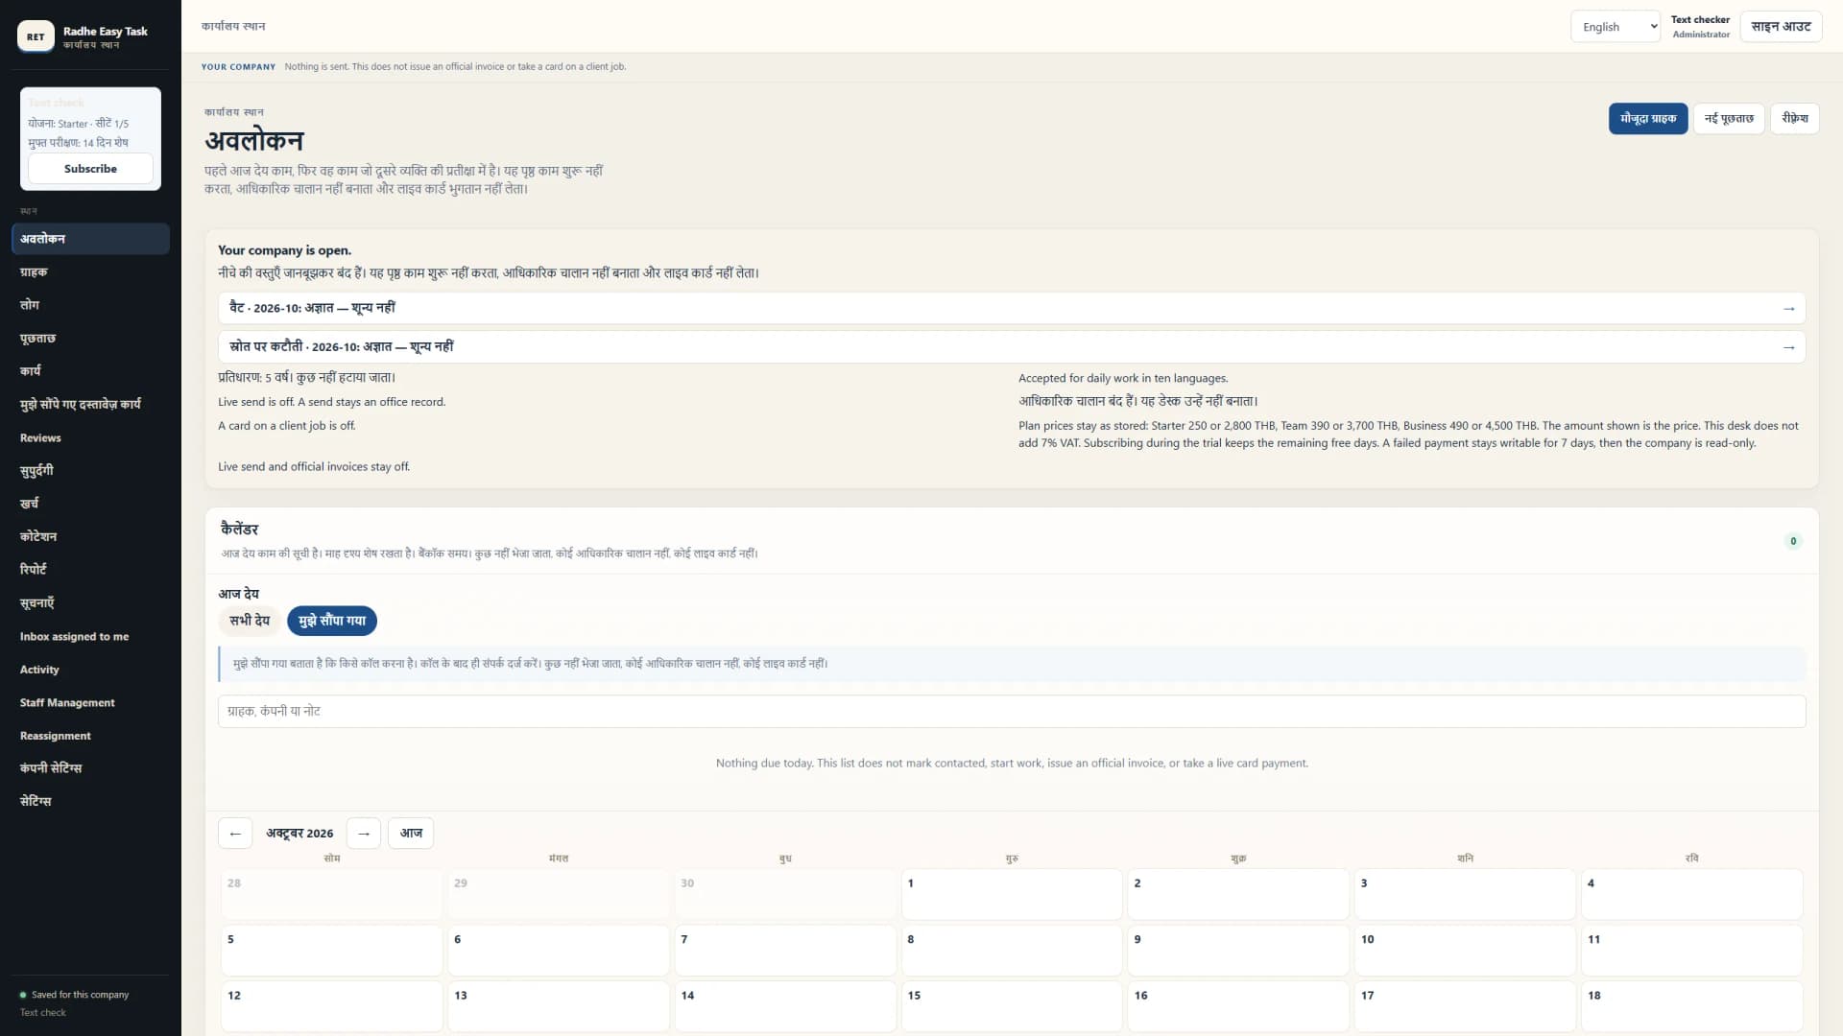This screenshot has height=1036, width=1843.
Task: Click the मौजूदा ग्राहक button
Action: point(1648,119)
